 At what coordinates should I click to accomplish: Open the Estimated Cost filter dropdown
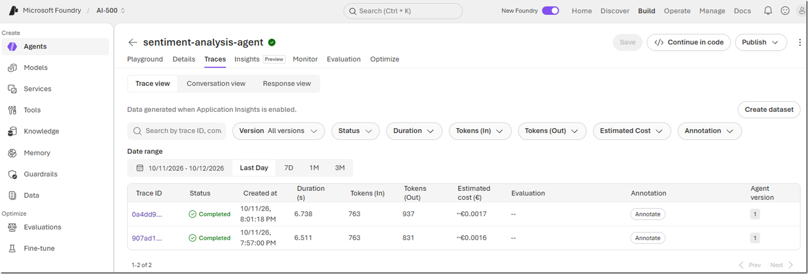tap(632, 131)
